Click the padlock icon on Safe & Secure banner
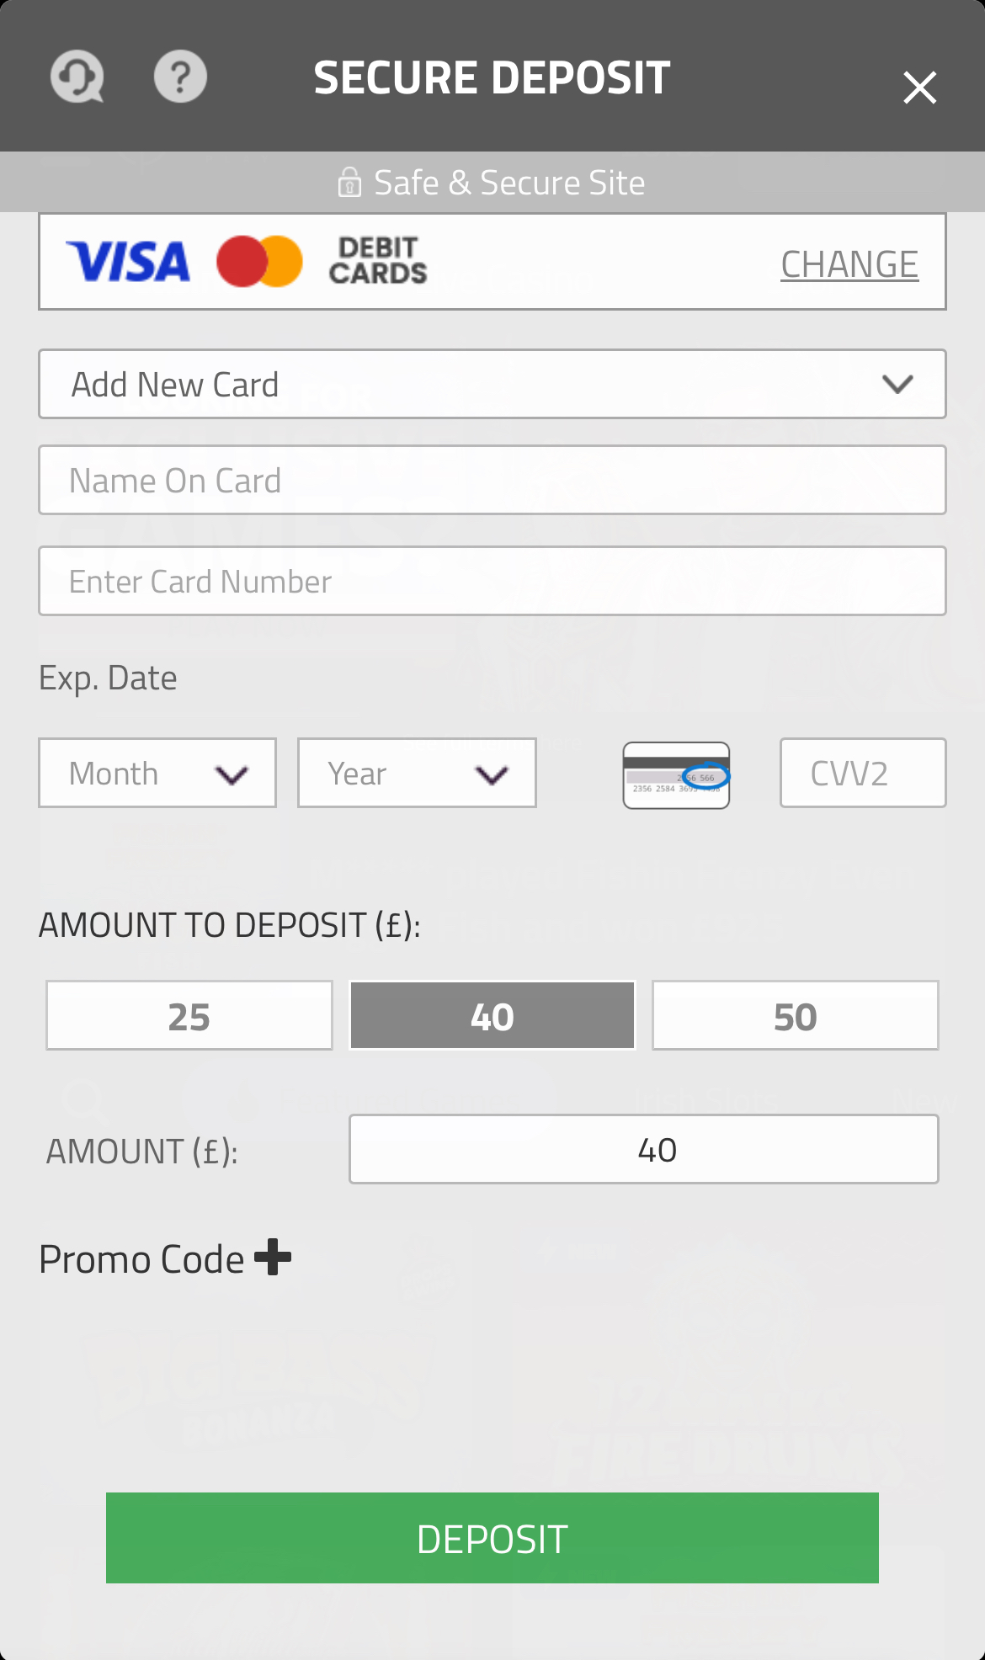Screen dimensions: 985x1660 click(x=350, y=181)
